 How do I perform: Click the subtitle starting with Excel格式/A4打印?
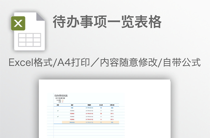(104, 62)
